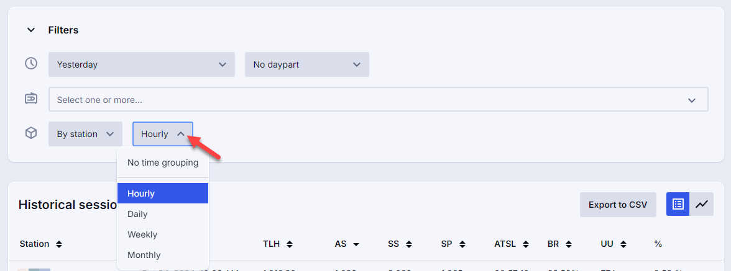Choose Daily from the grouping list

pyautogui.click(x=138, y=214)
